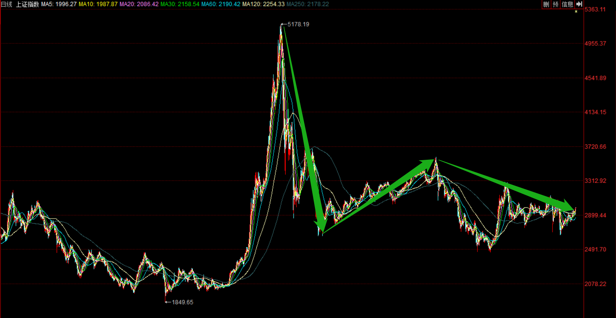Click the 3312.92 price axis value
Viewport: 616px width, 318px height.
point(595,181)
